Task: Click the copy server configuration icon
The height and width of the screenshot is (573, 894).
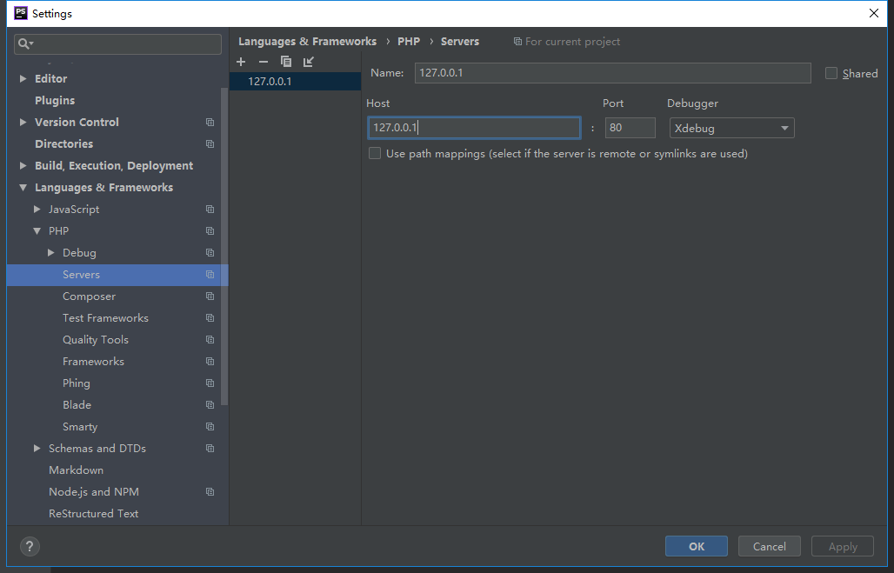Action: click(286, 62)
